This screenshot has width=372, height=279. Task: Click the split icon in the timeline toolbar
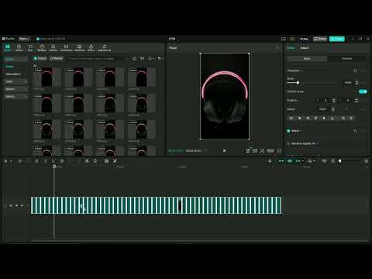[x=36, y=161]
